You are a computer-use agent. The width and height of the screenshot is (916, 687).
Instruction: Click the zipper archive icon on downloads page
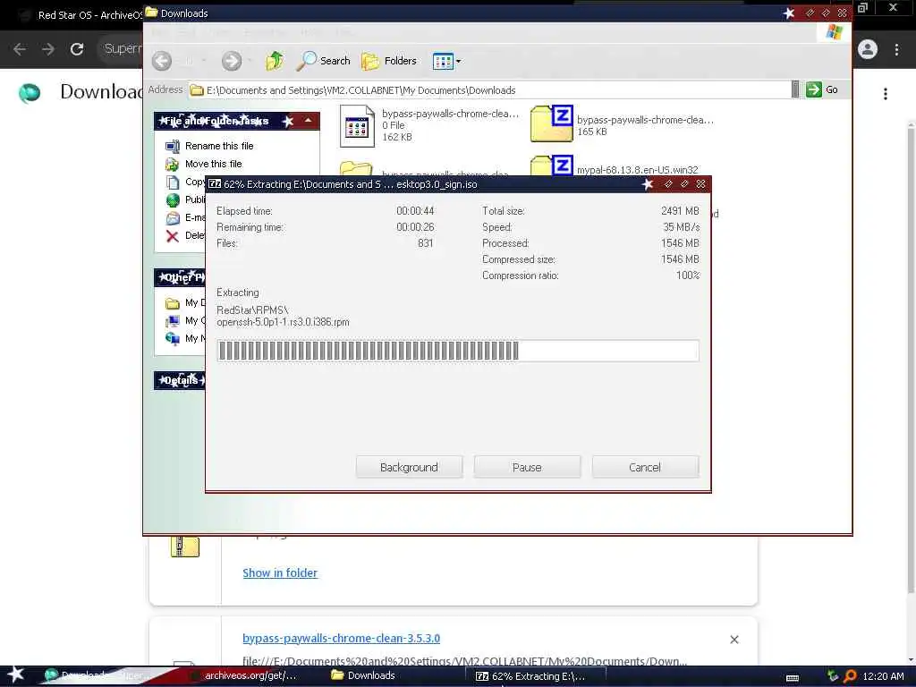(x=184, y=547)
